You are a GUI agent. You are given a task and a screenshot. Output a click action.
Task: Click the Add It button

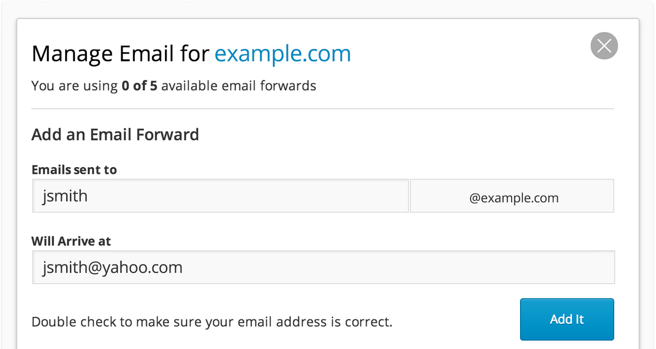tap(567, 319)
